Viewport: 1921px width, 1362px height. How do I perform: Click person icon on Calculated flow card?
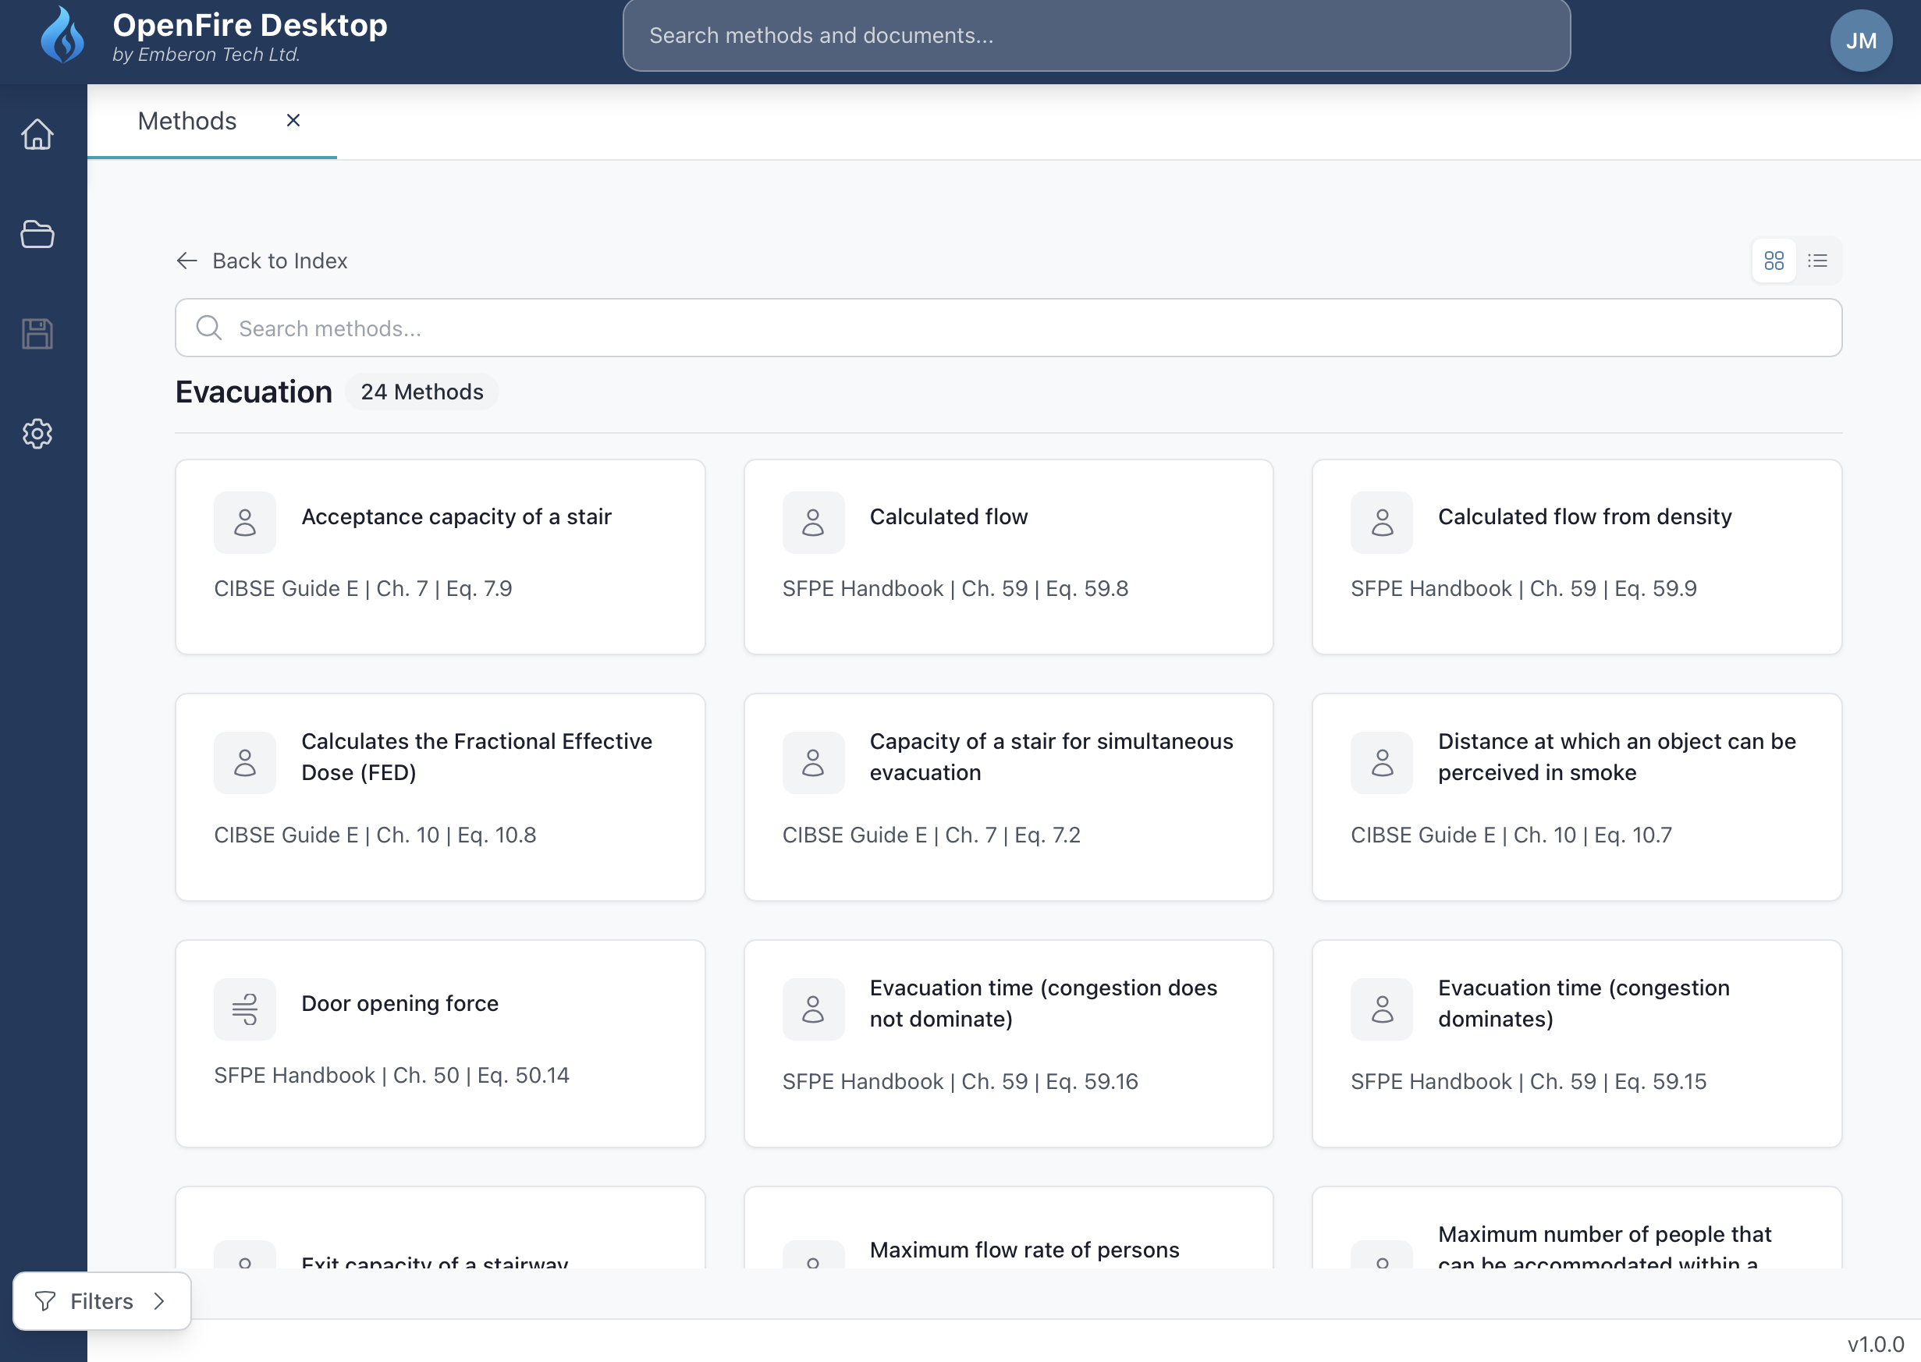click(812, 522)
